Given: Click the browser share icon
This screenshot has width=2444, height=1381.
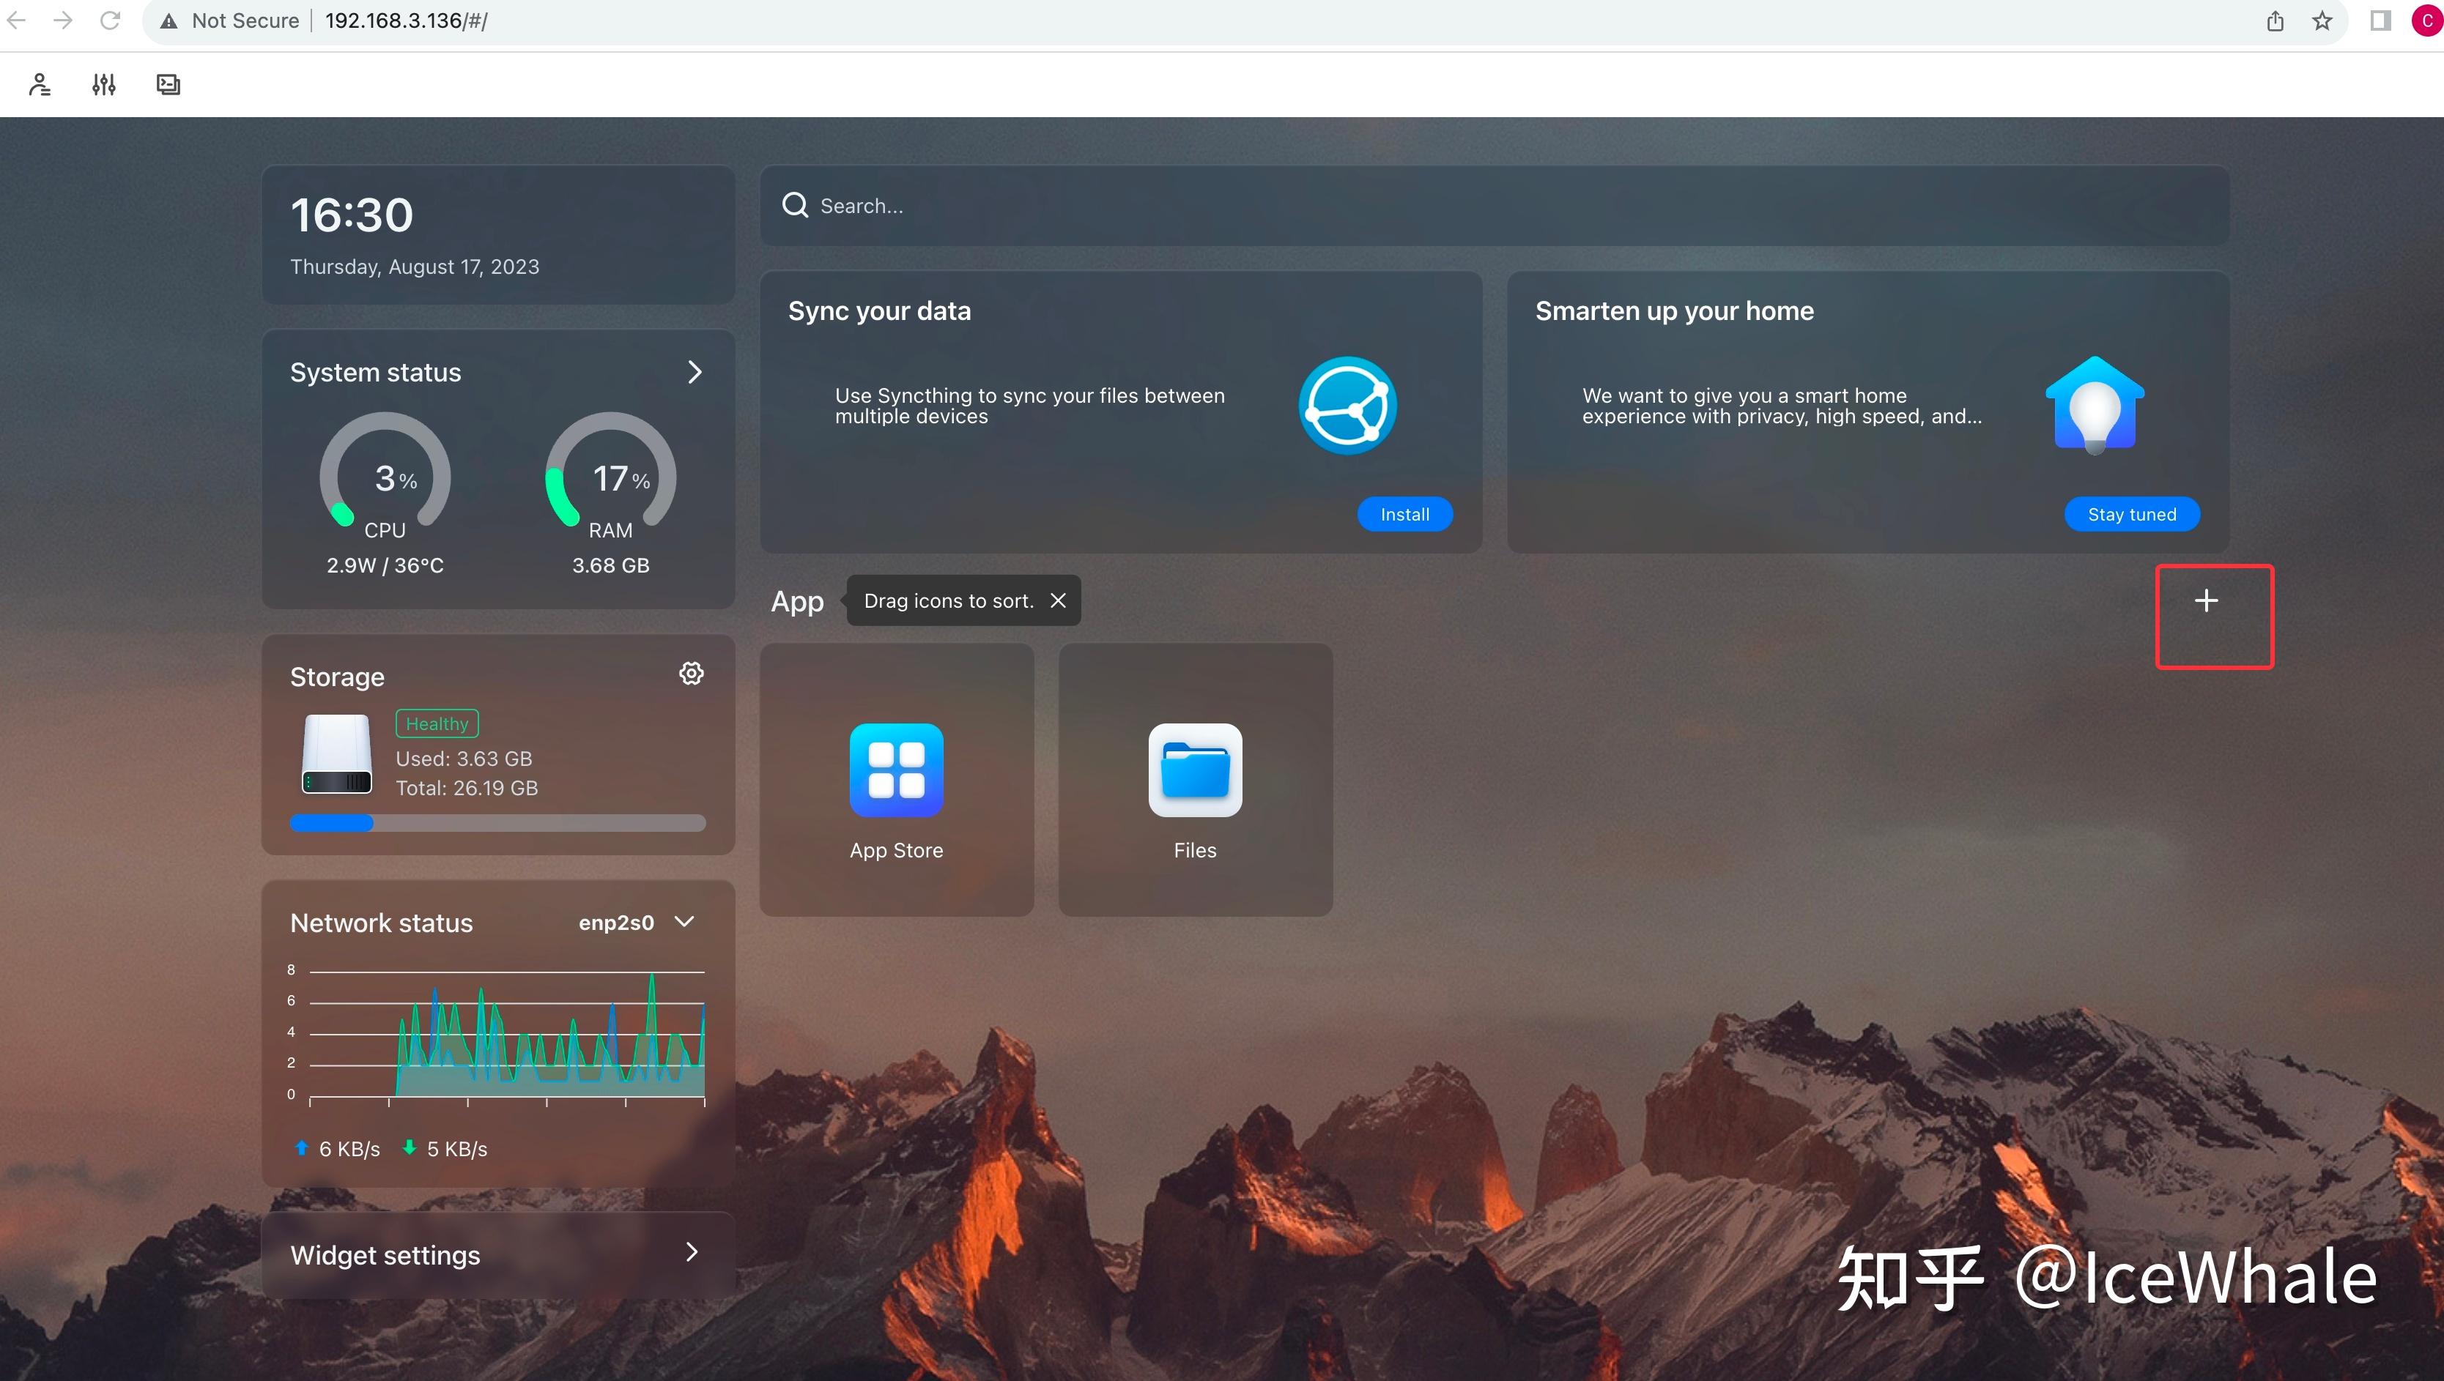Looking at the screenshot, I should (x=2274, y=21).
